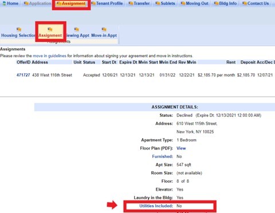Click the Address column header

tap(40, 62)
